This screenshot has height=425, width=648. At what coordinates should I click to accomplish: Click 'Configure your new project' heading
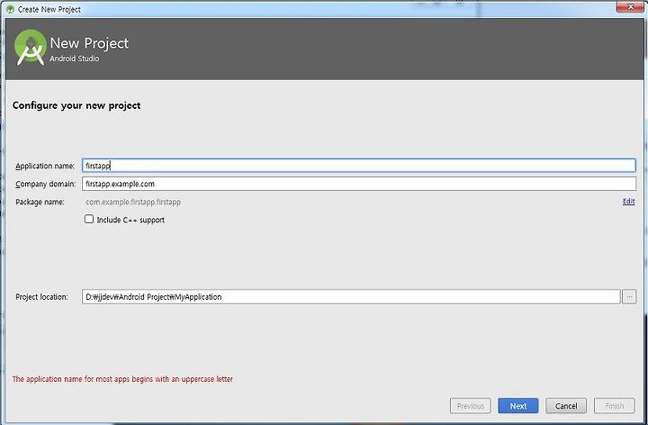pyautogui.click(x=76, y=105)
